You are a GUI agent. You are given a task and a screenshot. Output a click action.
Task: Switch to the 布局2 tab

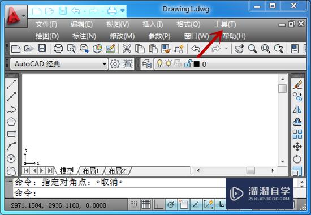(x=117, y=171)
